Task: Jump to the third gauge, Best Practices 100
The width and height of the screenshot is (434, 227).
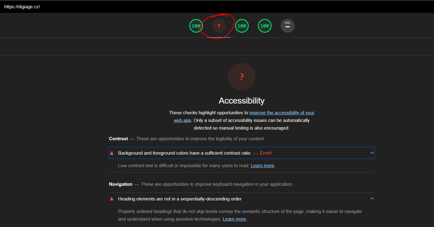Action: (x=242, y=26)
